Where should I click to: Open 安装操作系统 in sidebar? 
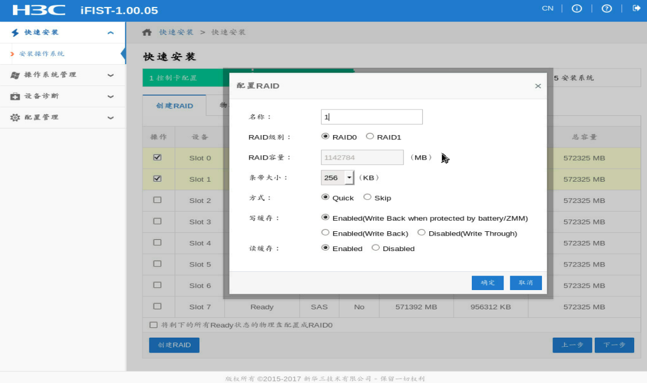[x=42, y=54]
